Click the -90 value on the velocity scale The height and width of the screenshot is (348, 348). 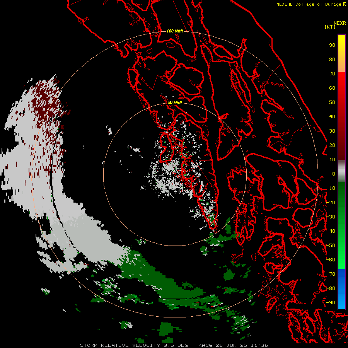331,303
